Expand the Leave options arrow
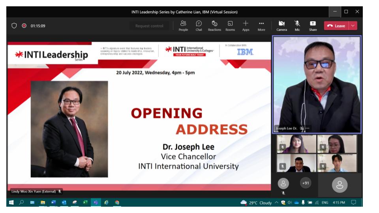The height and width of the screenshot is (213, 379). pyautogui.click(x=353, y=26)
